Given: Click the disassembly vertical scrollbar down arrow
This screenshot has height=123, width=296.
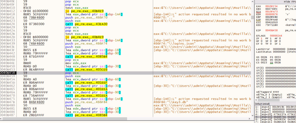Looking at the screenshot, I should tap(252, 116).
